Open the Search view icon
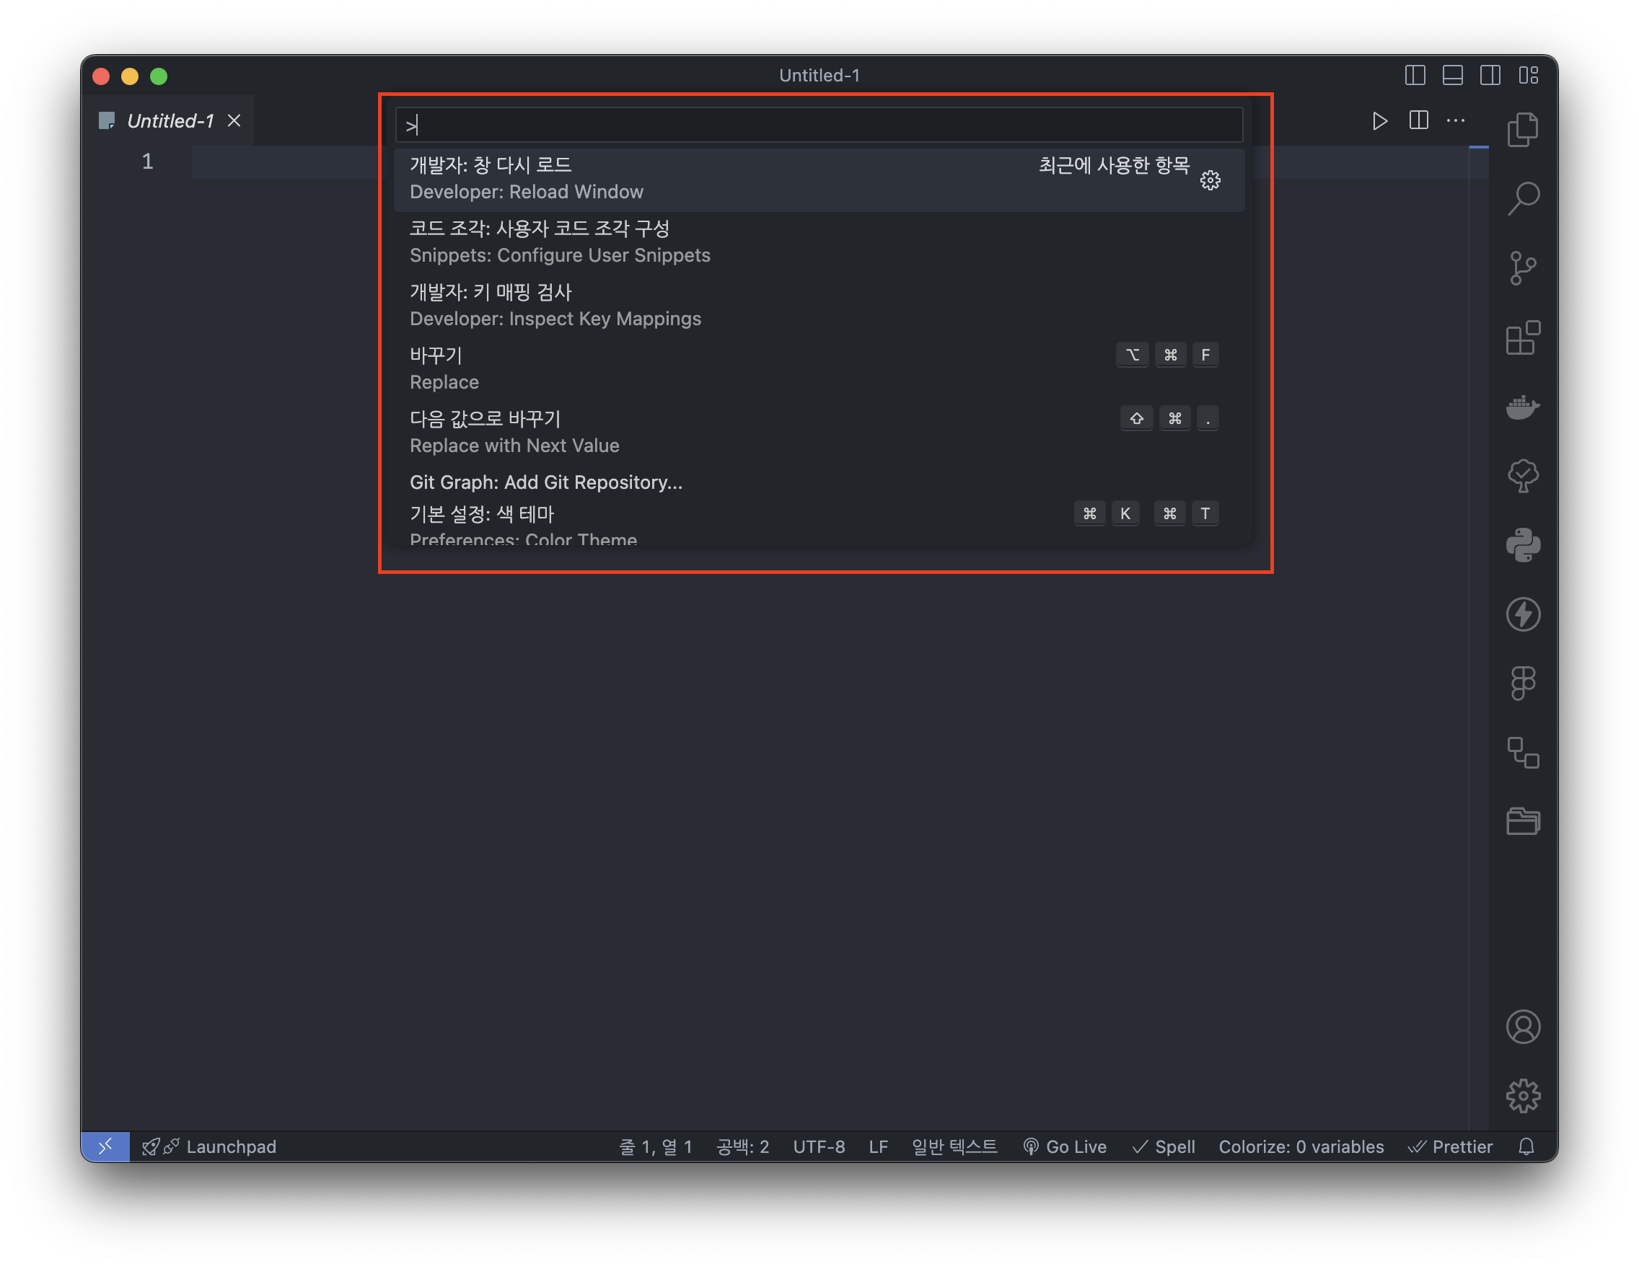 (1523, 199)
